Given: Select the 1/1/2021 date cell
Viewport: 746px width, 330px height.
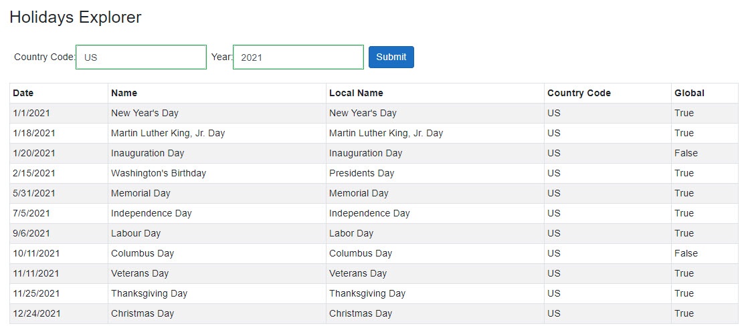Looking at the screenshot, I should coord(31,113).
